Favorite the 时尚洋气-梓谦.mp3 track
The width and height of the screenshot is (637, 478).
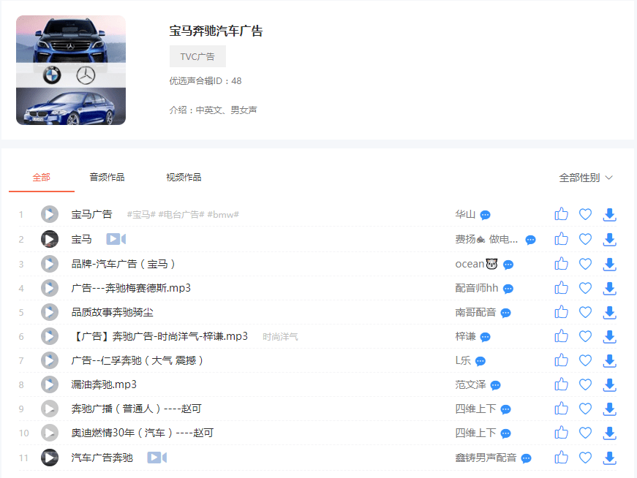point(585,336)
